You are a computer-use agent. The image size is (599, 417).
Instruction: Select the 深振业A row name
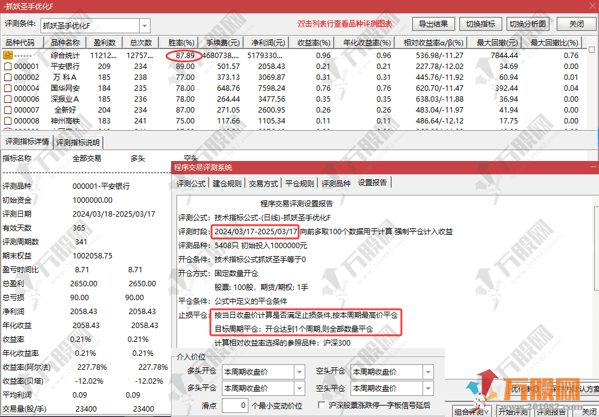coord(65,99)
